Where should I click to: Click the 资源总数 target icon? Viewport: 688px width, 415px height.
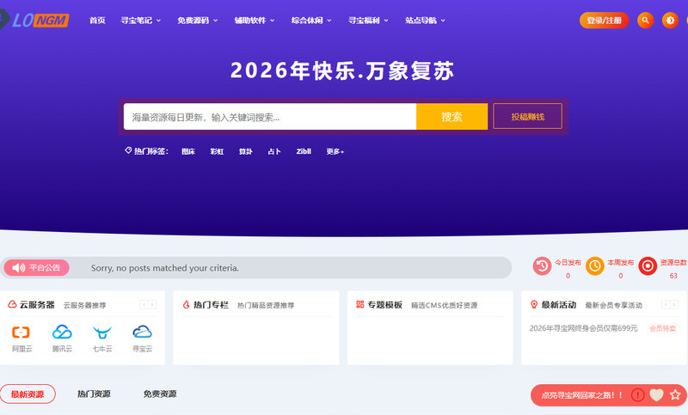(648, 266)
